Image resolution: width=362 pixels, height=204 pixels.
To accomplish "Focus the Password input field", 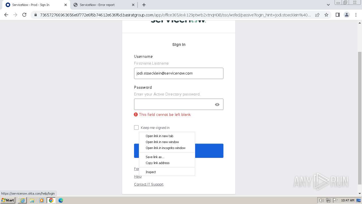I will coord(179,104).
